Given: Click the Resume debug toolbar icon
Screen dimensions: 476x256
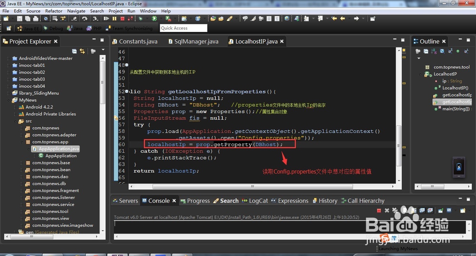Looking at the screenshot, I should (x=106, y=19).
